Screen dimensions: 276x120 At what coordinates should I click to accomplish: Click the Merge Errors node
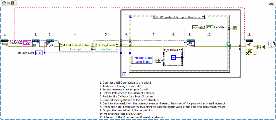260,47
